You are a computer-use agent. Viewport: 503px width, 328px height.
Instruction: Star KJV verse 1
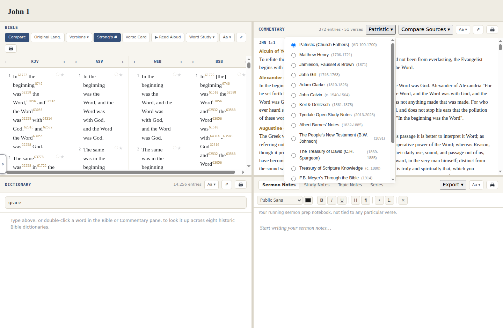63,75
